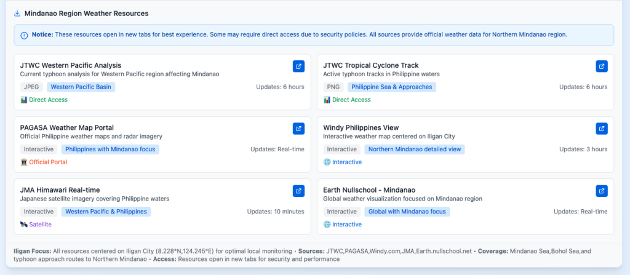The image size is (630, 275).
Task: Click the Updates: 3 hours text
Action: (583, 149)
